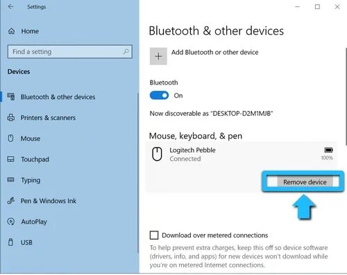This screenshot has height=275, width=347.
Task: Turn off the Bluetooth toggle switch
Action: 159,96
